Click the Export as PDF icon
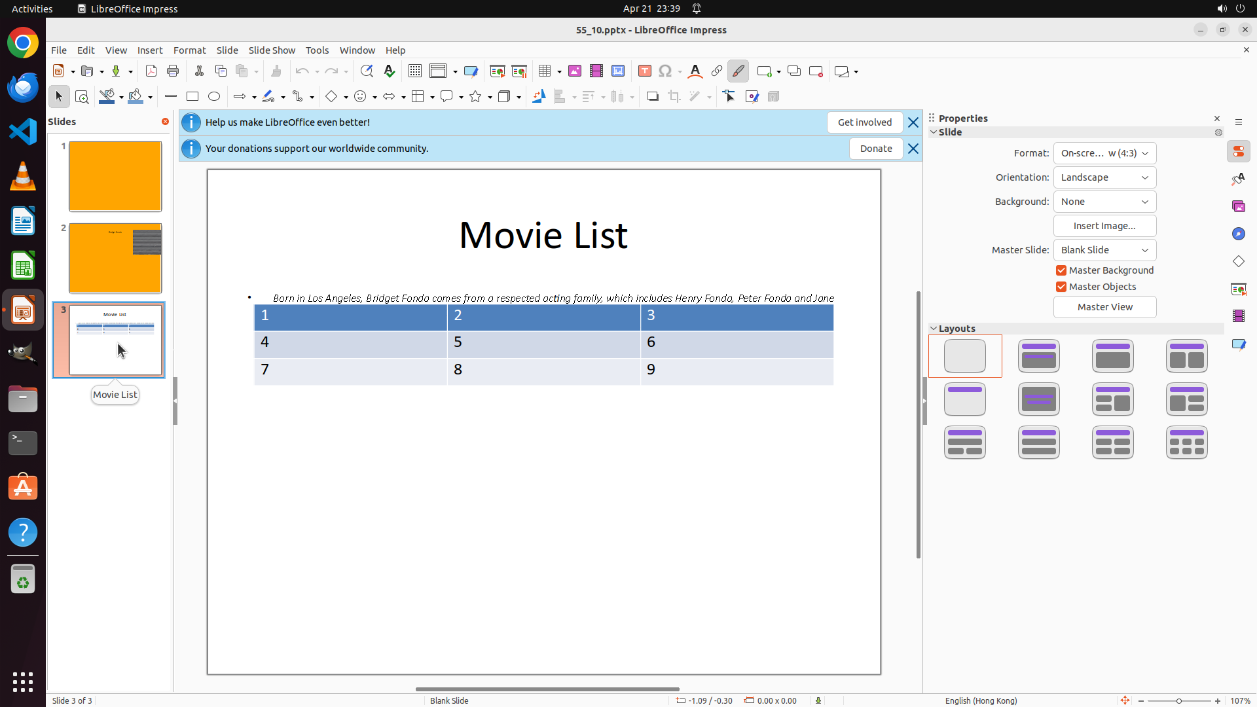This screenshot has width=1257, height=707. [151, 71]
